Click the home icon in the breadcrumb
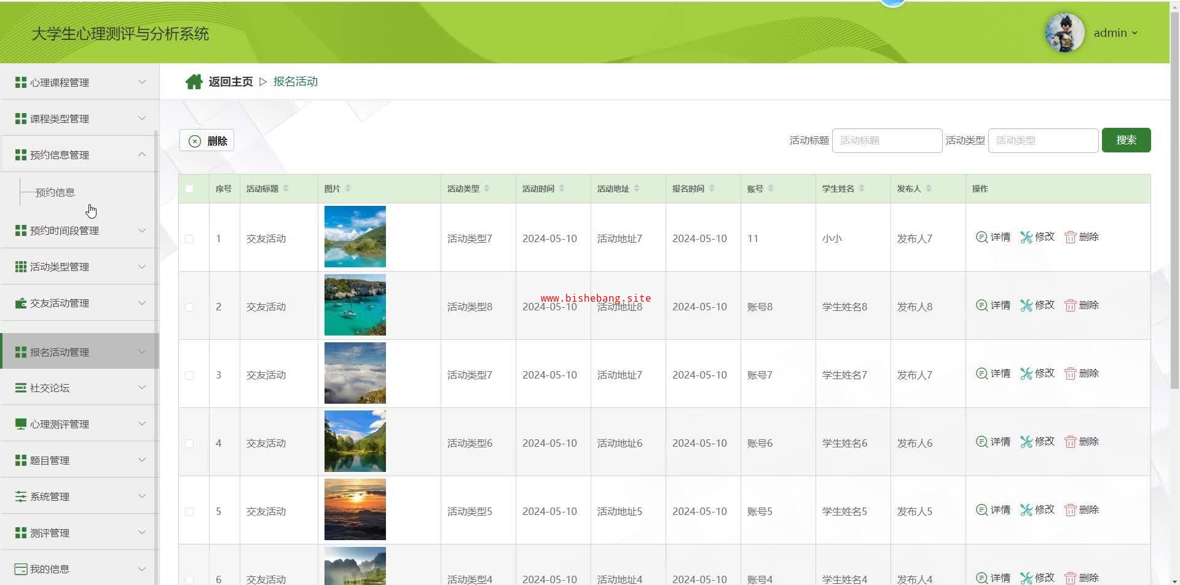 pyautogui.click(x=194, y=82)
